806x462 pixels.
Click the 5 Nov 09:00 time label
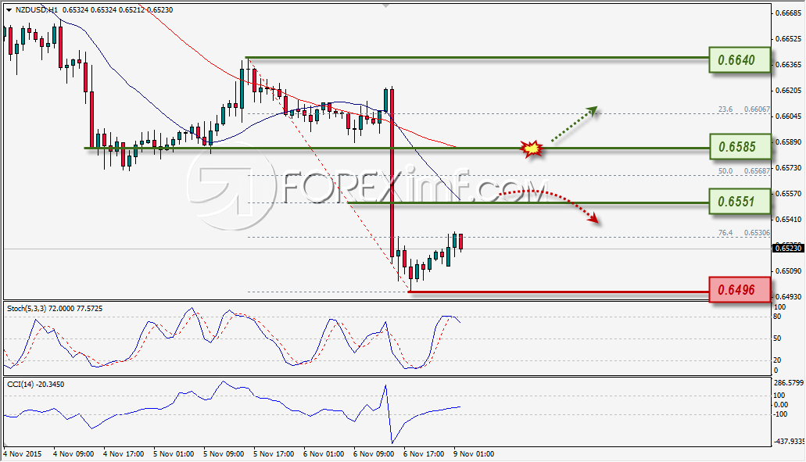(223, 453)
